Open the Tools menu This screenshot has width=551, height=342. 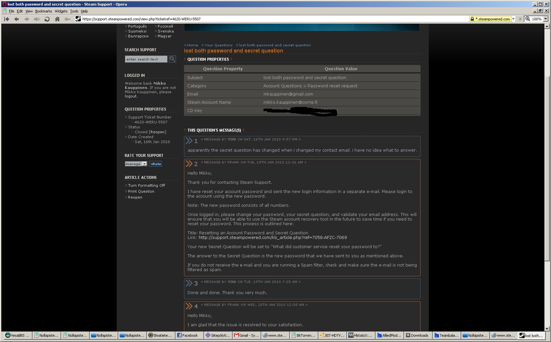[x=74, y=11]
